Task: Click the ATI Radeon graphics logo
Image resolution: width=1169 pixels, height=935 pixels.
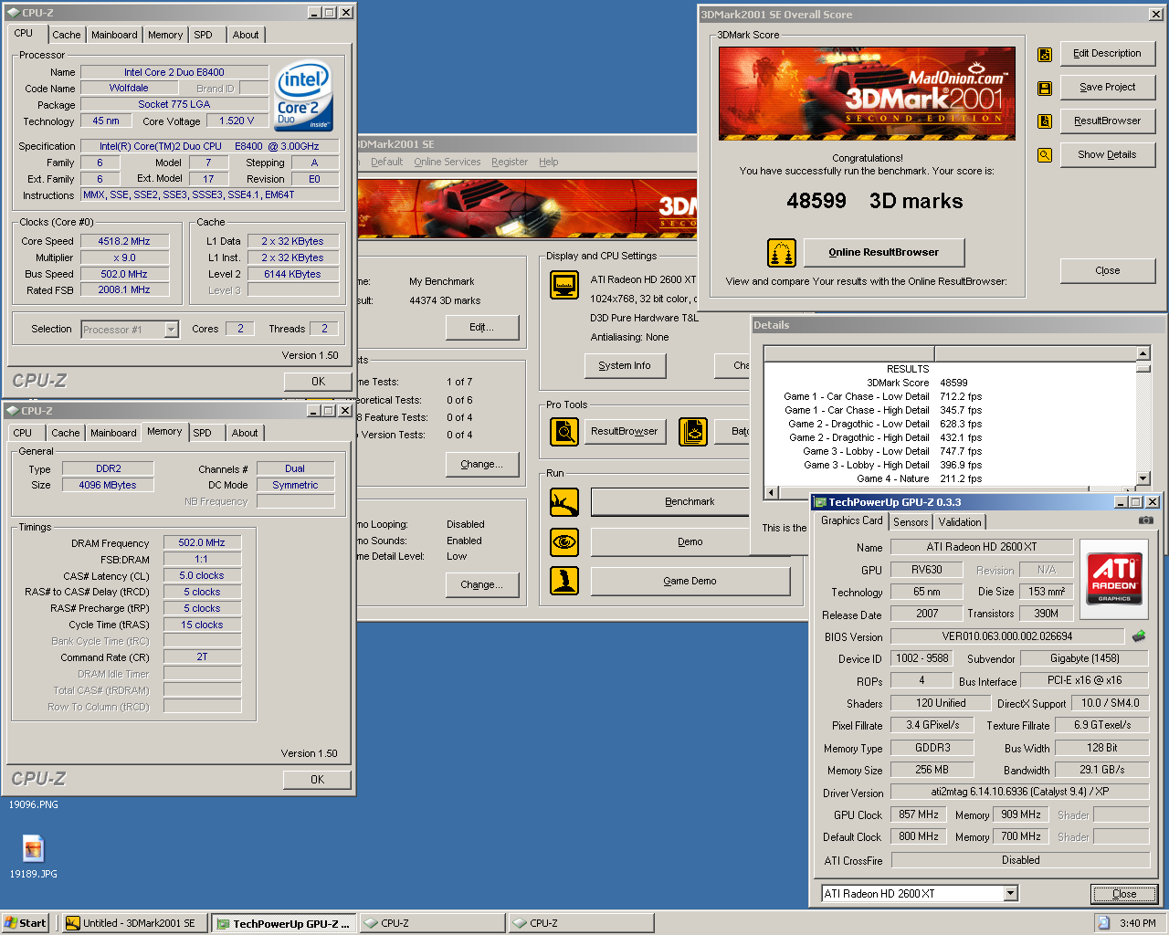Action: click(1114, 577)
